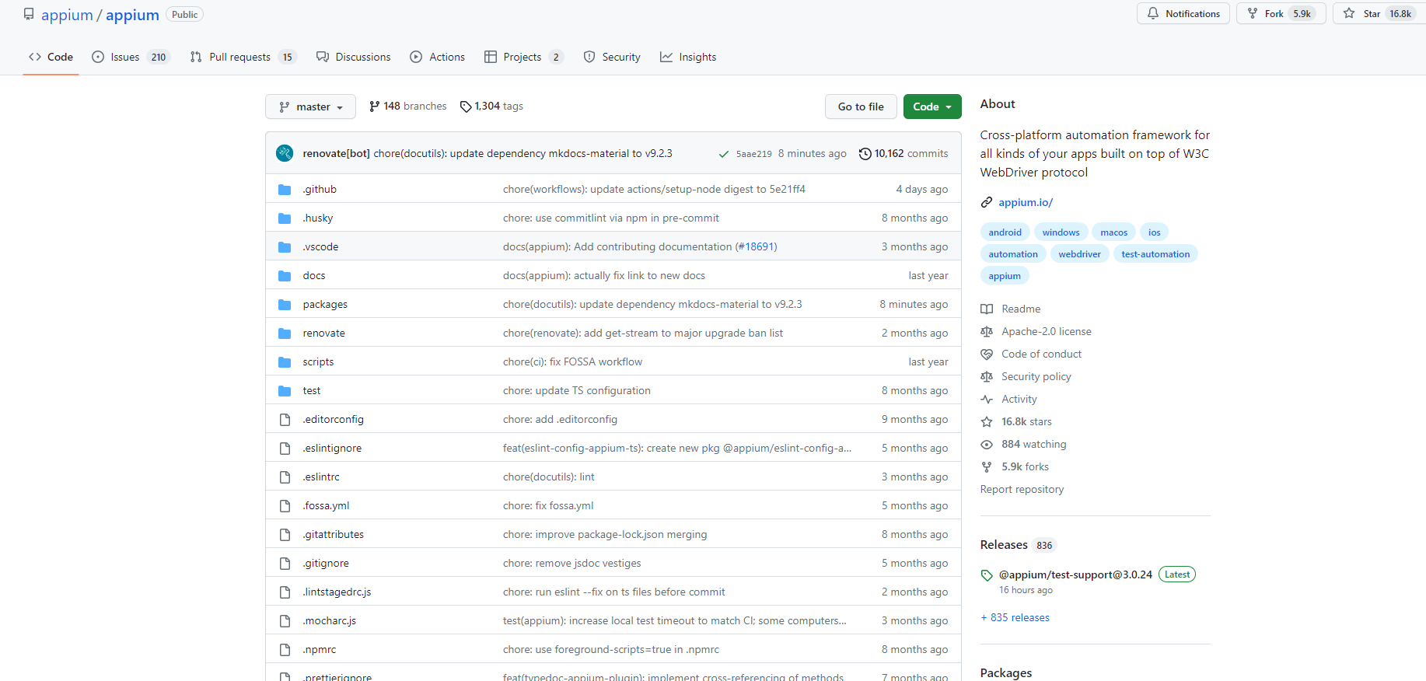Click the Apache license scale icon
Viewport: 1426px width, 681px height.
pyautogui.click(x=987, y=331)
